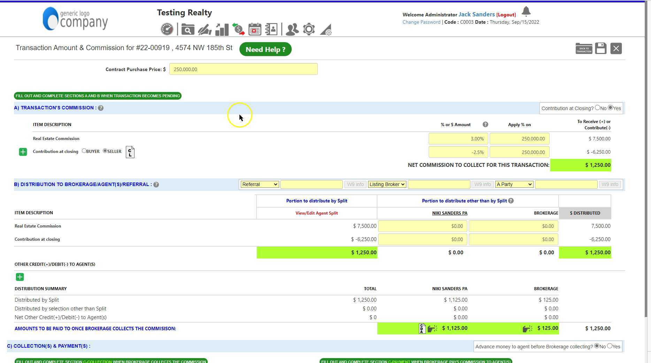The height and width of the screenshot is (363, 651).
Task: Click the Contract Purchase Price field
Action: (243, 69)
